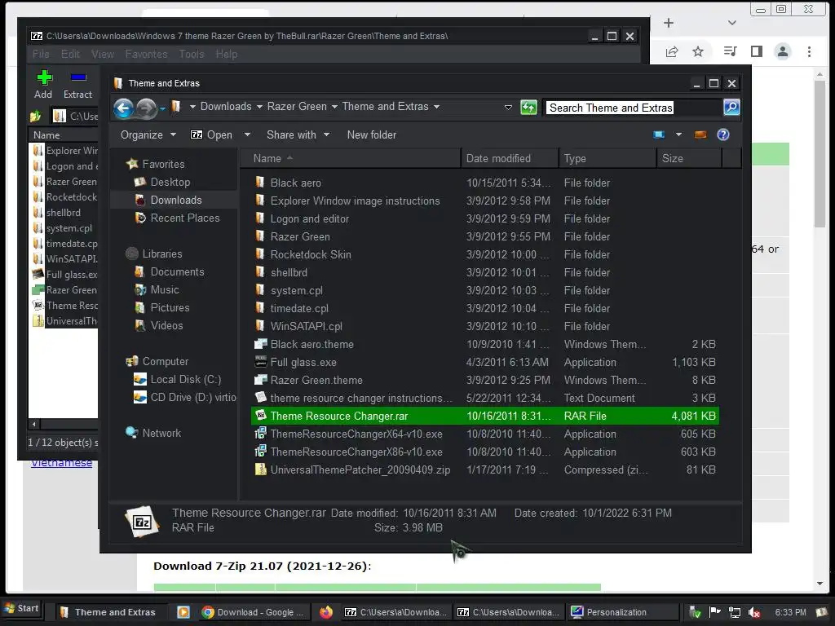The width and height of the screenshot is (835, 626).
Task: Sort by the Name column header
Action: [x=351, y=158]
